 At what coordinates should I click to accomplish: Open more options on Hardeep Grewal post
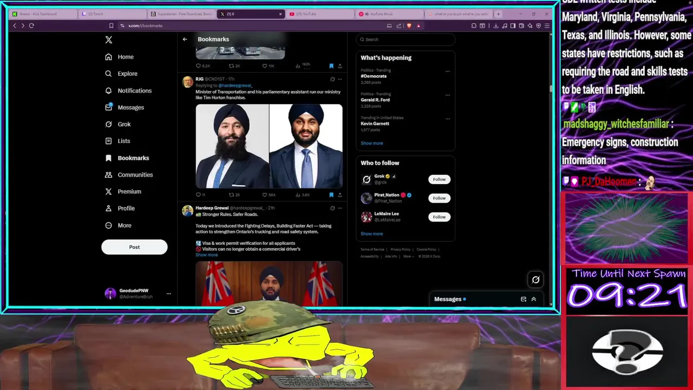pyautogui.click(x=339, y=208)
